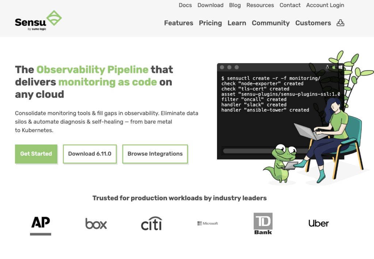The width and height of the screenshot is (374, 259).
Task: Select the Windows icon in terminal header
Action: coord(340,67)
